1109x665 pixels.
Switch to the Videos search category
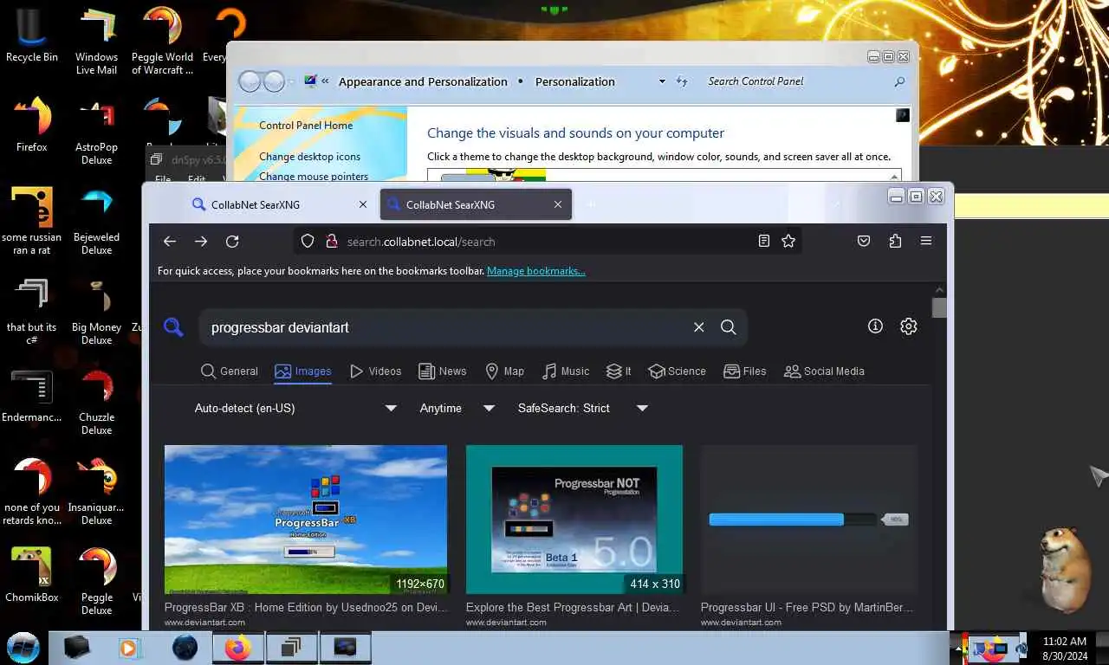pos(375,371)
